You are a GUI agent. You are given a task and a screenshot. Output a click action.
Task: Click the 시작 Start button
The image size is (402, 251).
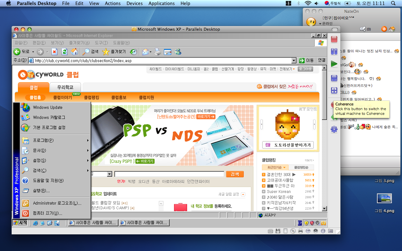(x=20, y=223)
